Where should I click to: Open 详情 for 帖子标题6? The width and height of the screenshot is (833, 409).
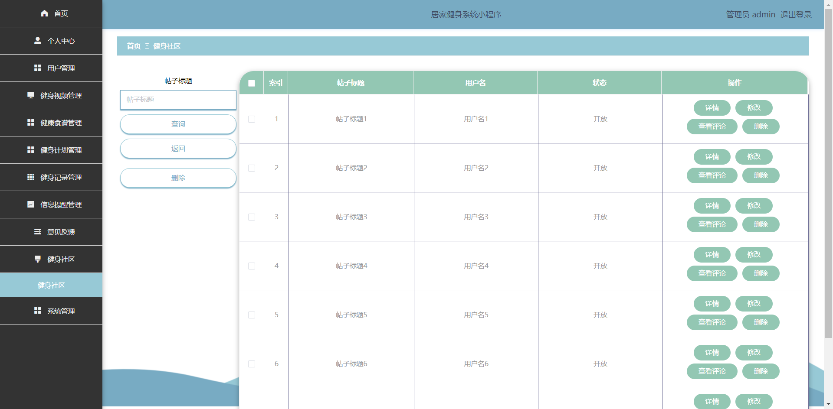coord(712,353)
